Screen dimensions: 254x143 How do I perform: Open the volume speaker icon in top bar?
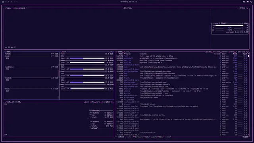pos(248,2)
